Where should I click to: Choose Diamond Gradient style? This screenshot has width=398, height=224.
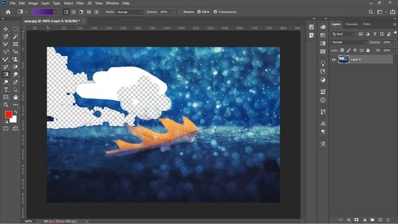(96, 12)
